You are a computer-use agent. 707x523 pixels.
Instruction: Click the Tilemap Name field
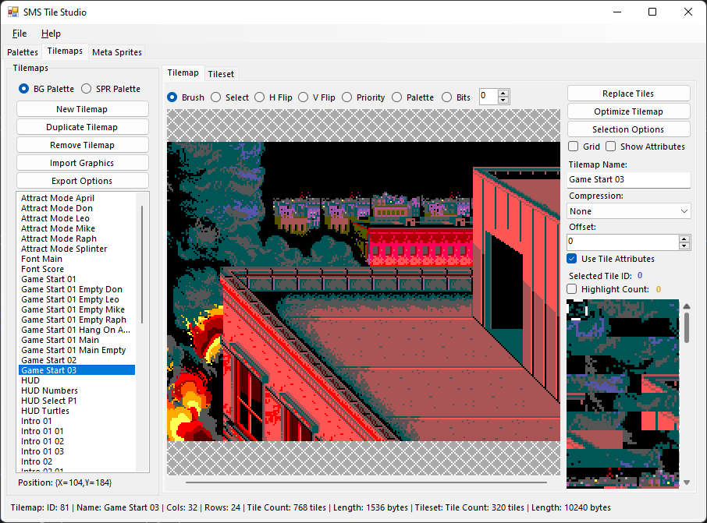click(x=628, y=179)
